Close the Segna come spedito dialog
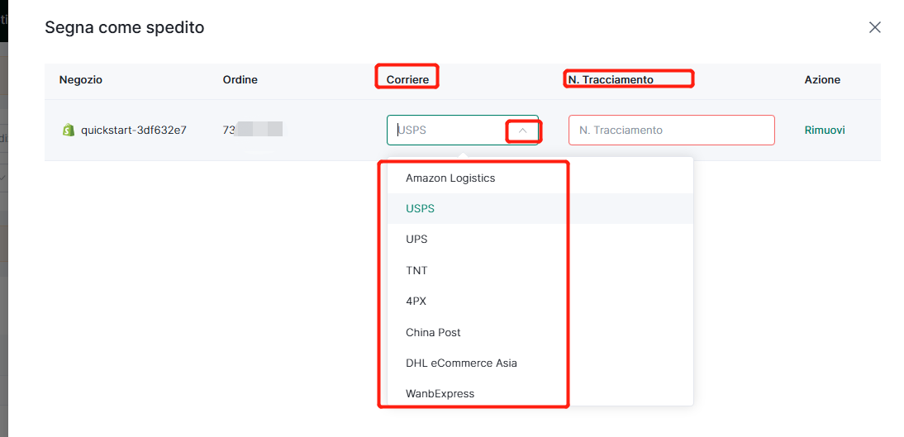 (x=874, y=27)
